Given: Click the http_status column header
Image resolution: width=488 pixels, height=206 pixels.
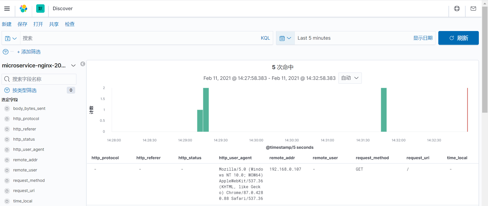Looking at the screenshot, I should [190, 158].
